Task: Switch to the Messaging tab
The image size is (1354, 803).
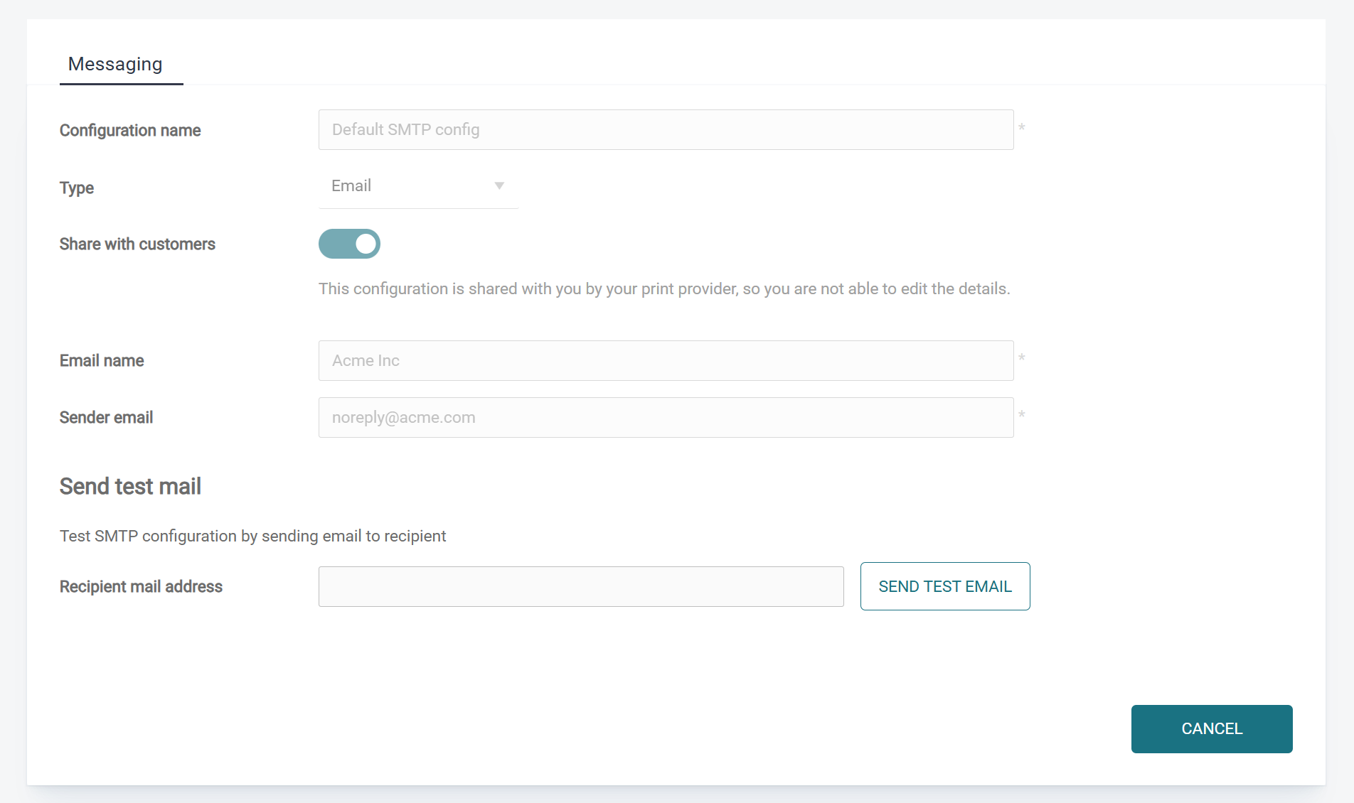Action: [x=115, y=65]
